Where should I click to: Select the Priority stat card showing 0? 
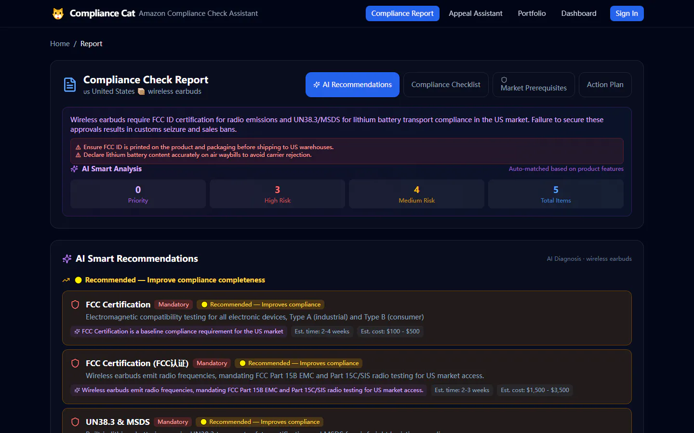(x=138, y=194)
